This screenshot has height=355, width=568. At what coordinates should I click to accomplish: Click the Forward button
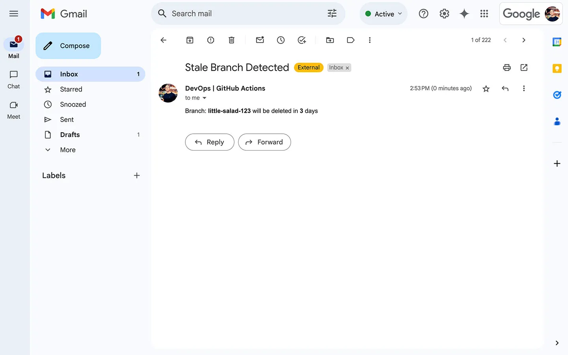[264, 142]
